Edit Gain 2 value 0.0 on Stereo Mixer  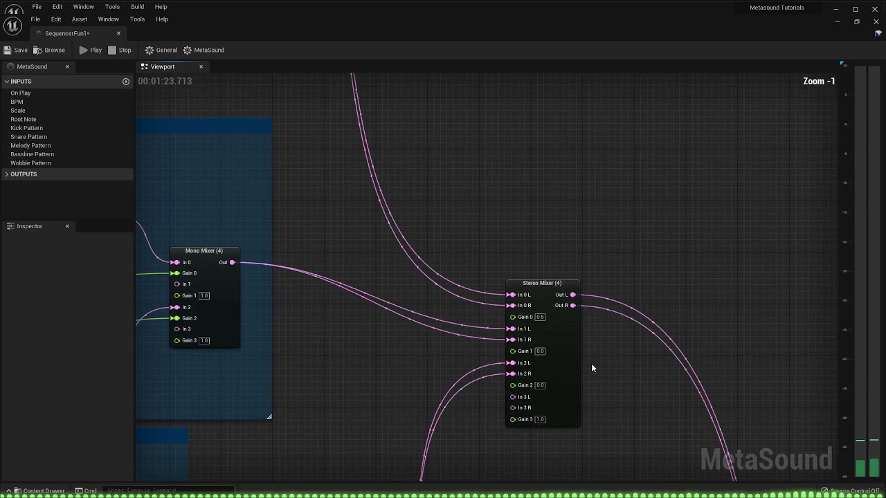[540, 385]
